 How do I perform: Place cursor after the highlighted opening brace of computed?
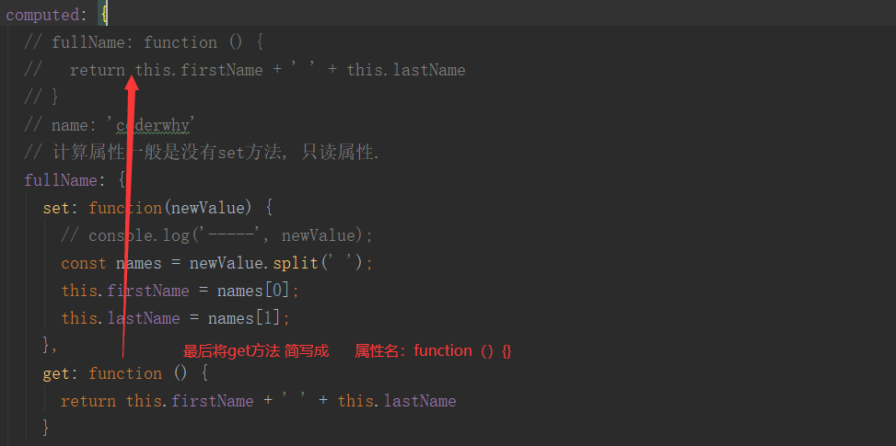coord(109,15)
